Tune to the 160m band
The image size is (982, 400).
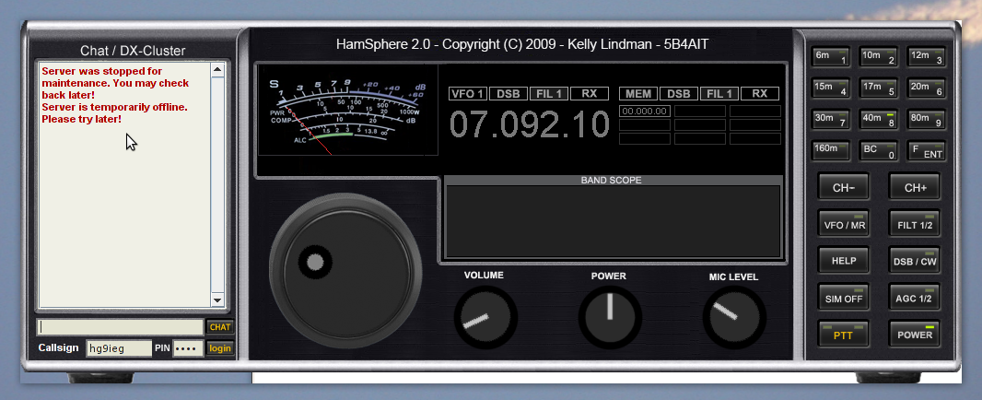coord(830,150)
